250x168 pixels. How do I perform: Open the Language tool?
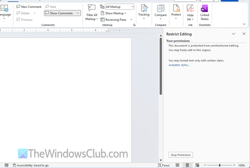pos(5,12)
